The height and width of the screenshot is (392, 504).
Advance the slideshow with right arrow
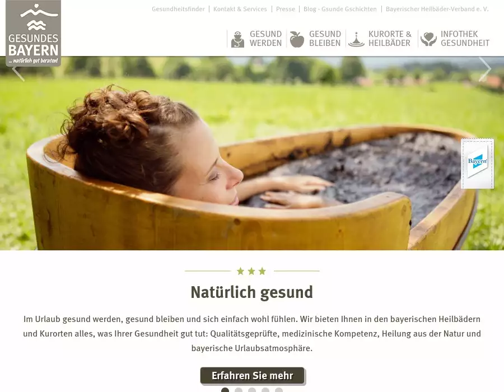485,69
